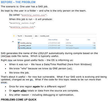108x102 pixels.
Task: Click the monthly_sales.log file icon
Action: click(x=19, y=43)
